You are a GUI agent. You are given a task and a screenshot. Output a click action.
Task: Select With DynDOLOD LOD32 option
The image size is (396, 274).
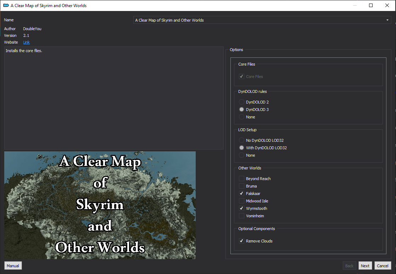pyautogui.click(x=241, y=148)
